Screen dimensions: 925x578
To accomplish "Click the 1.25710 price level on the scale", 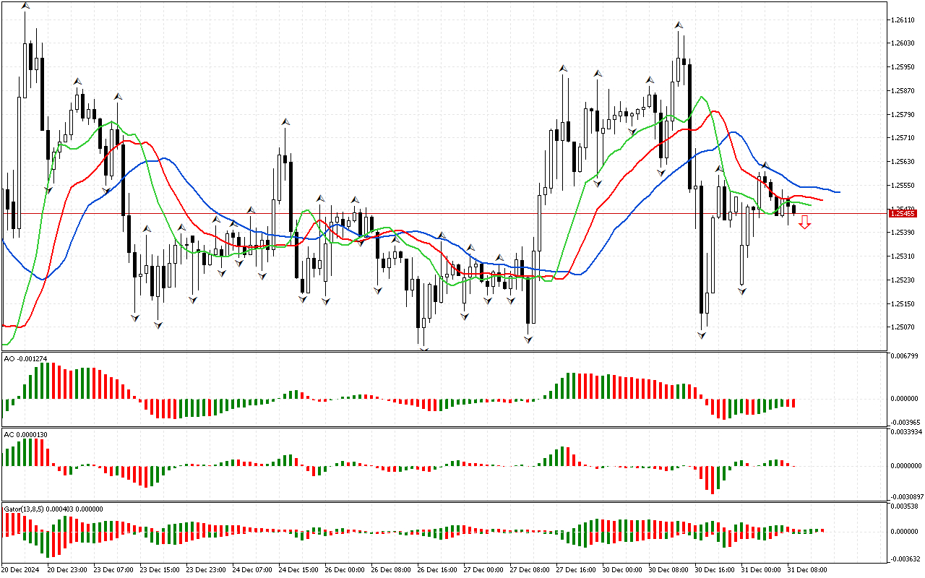I will 904,138.
